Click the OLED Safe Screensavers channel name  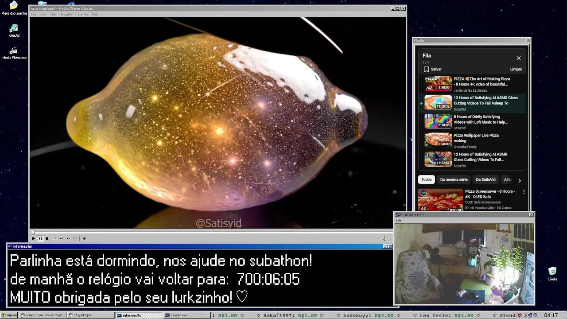(483, 202)
